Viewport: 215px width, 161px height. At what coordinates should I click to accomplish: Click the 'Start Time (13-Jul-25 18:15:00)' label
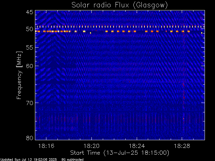[120, 153]
